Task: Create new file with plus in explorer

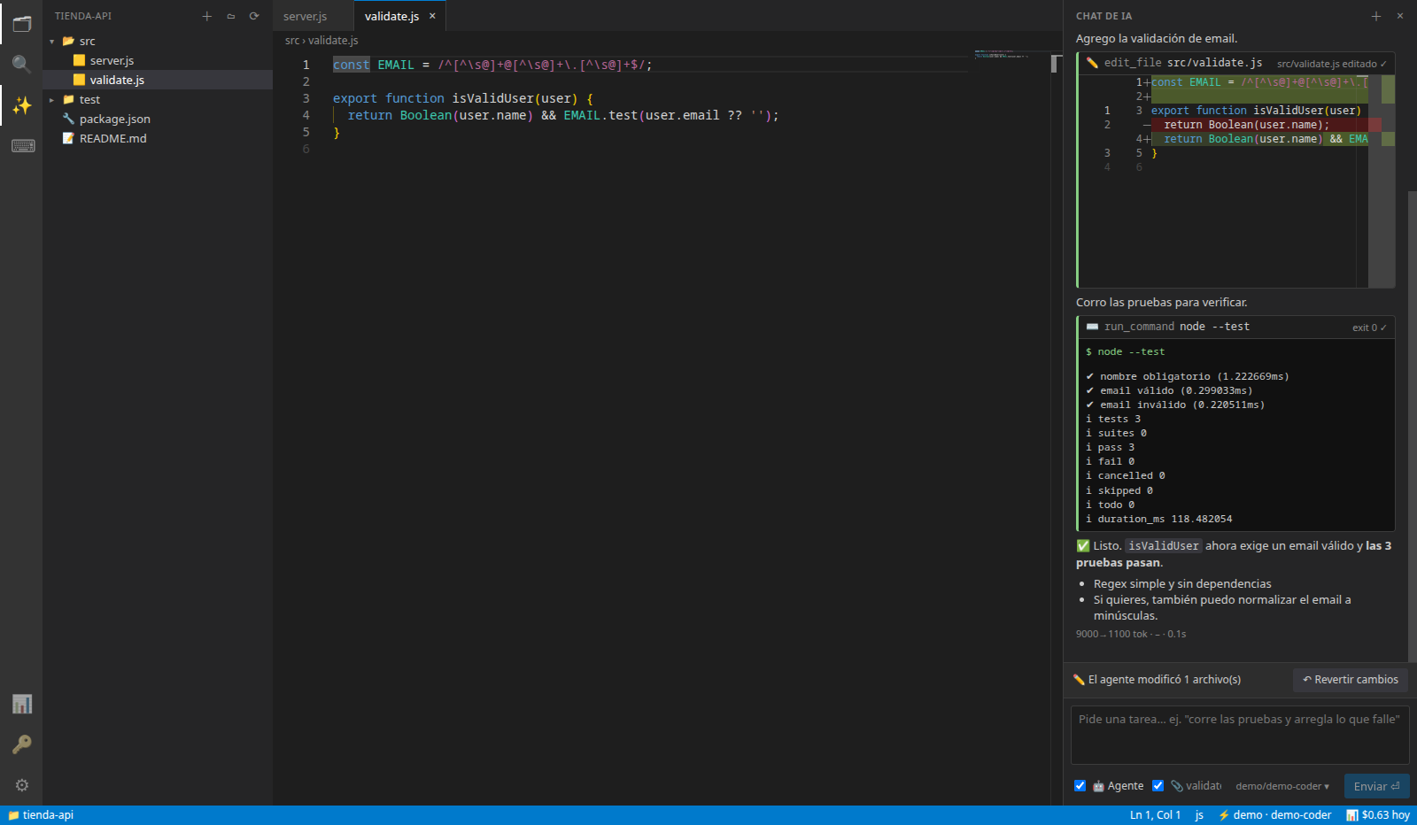Action: pyautogui.click(x=207, y=16)
